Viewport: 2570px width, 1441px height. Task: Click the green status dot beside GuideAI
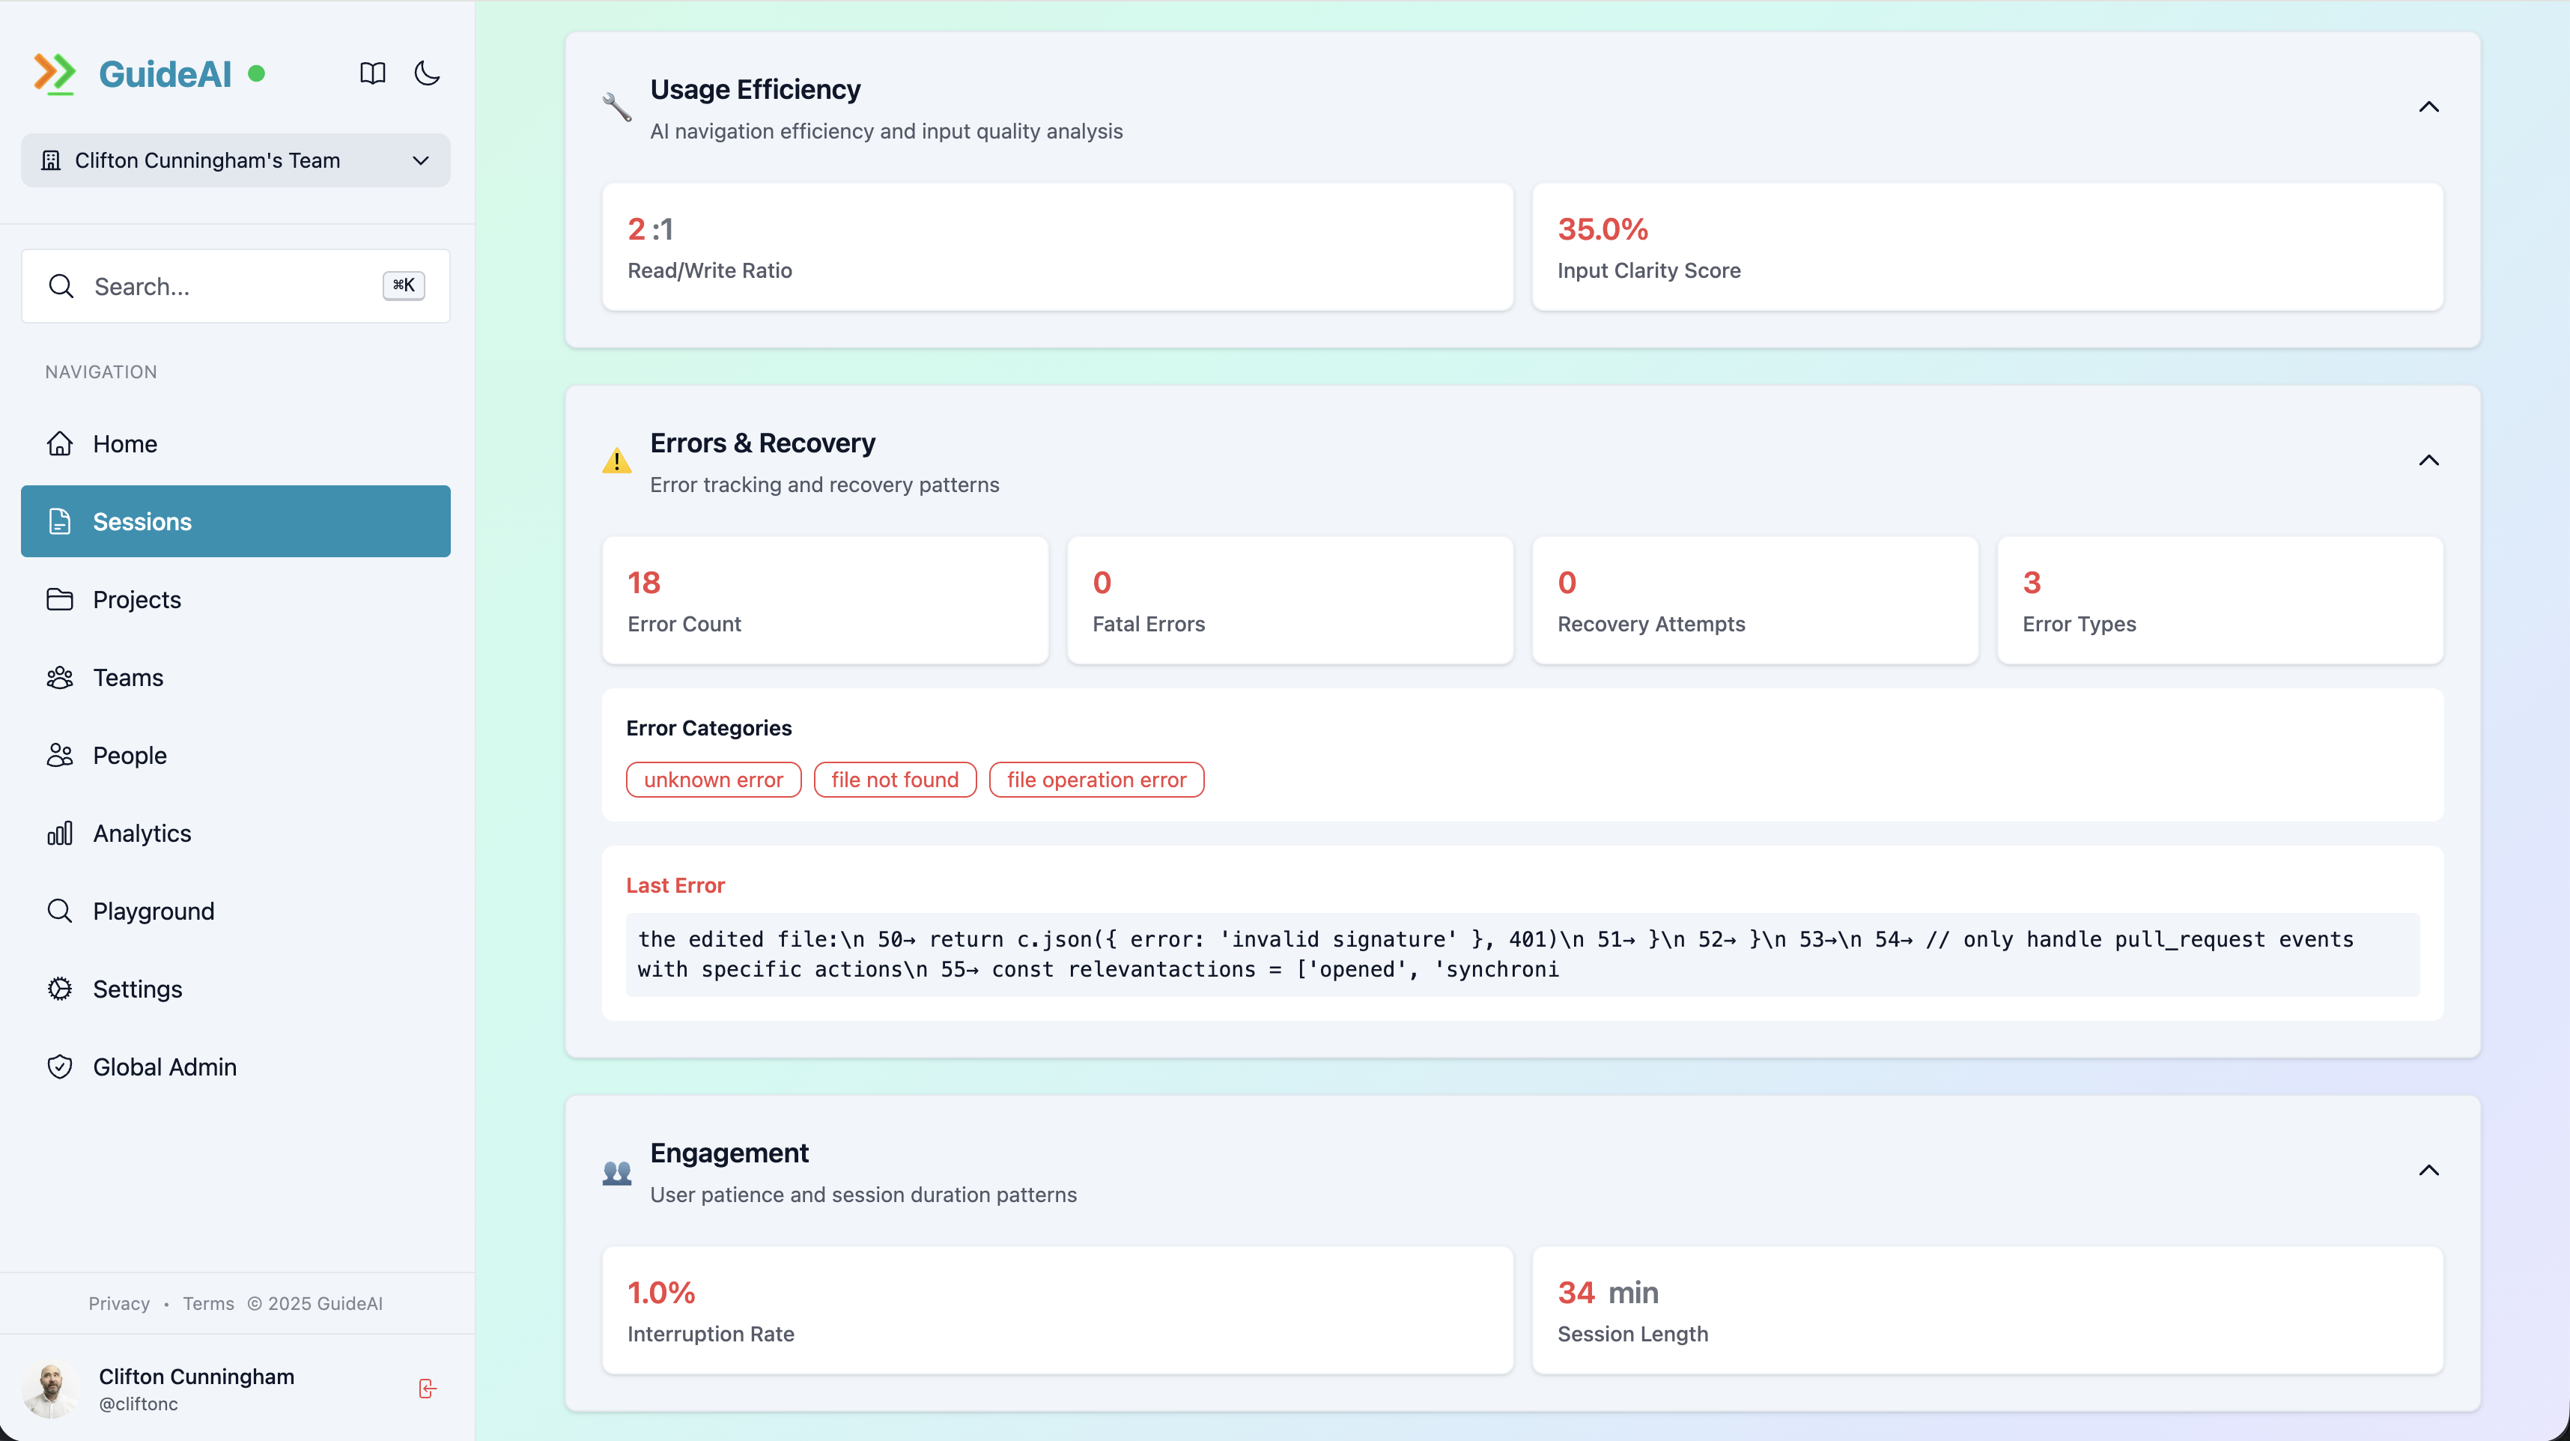click(x=256, y=73)
